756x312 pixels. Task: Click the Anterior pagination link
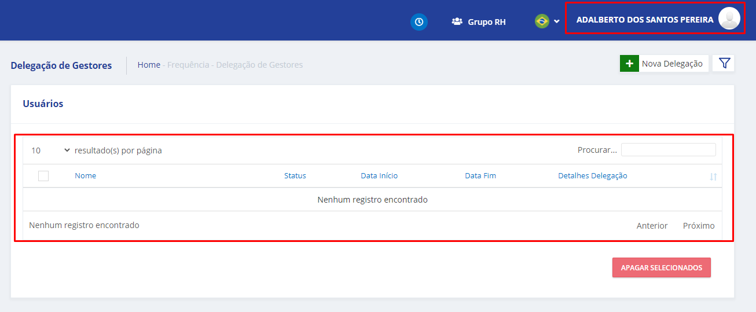(x=652, y=226)
